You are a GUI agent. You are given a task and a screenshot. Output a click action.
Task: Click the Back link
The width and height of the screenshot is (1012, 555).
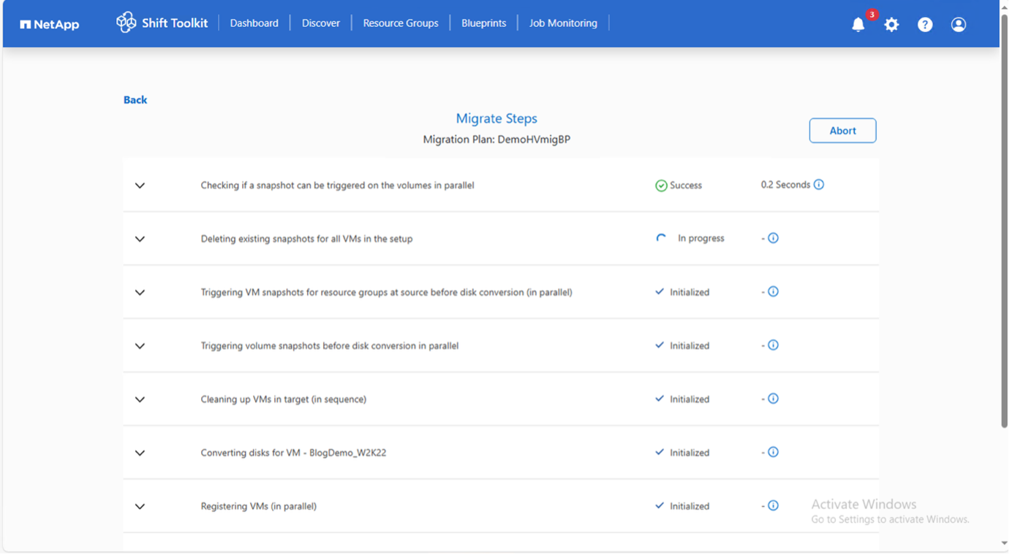click(135, 100)
